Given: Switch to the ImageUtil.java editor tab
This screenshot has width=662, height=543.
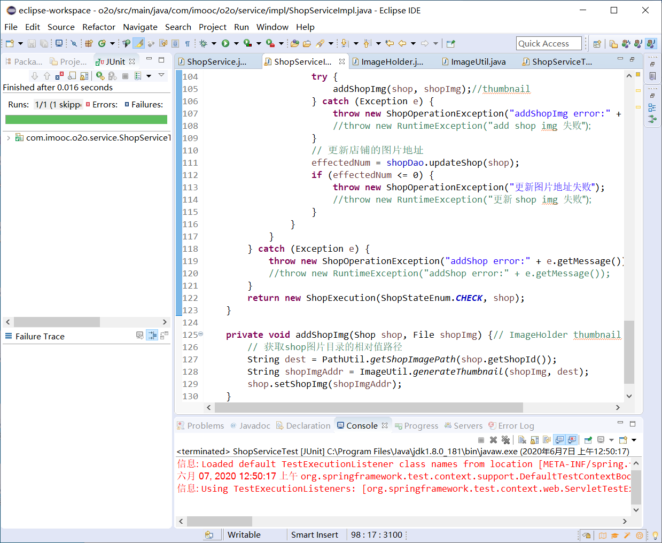Looking at the screenshot, I should (478, 62).
